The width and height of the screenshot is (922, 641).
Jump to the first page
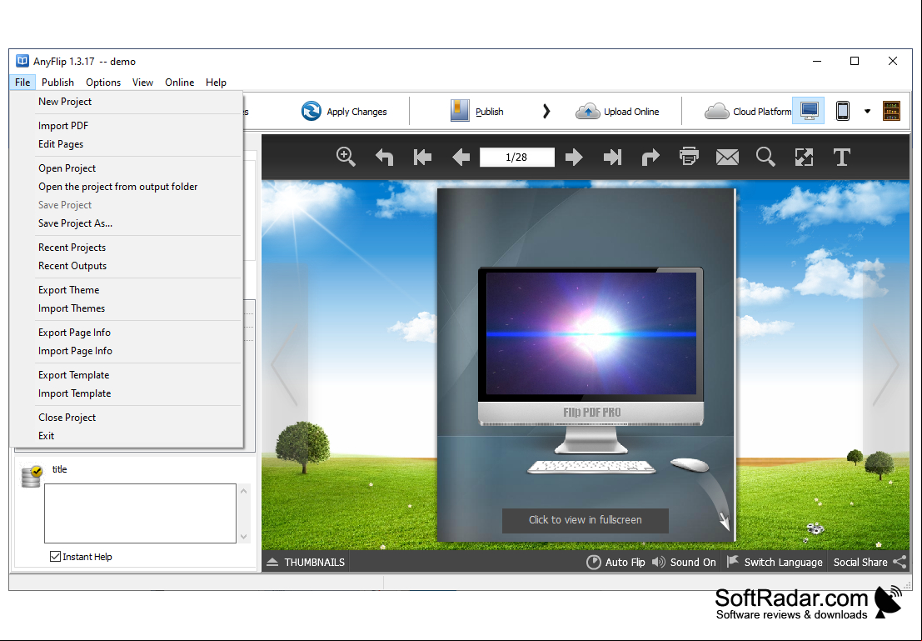423,158
